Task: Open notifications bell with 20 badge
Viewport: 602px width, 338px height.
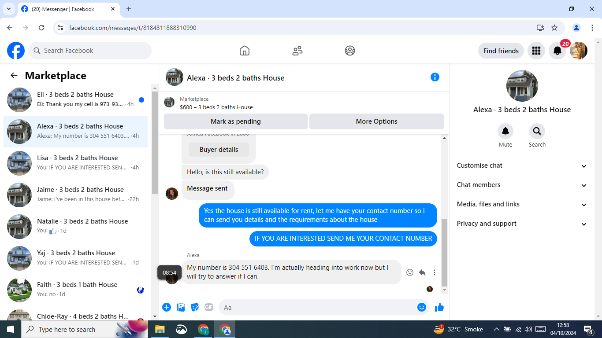Action: coord(557,51)
